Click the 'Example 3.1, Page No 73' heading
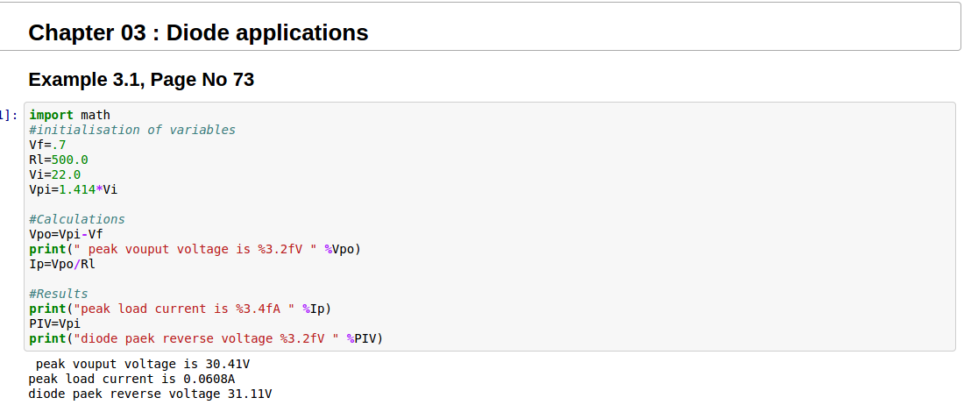Image resolution: width=971 pixels, height=412 pixels. 141,80
